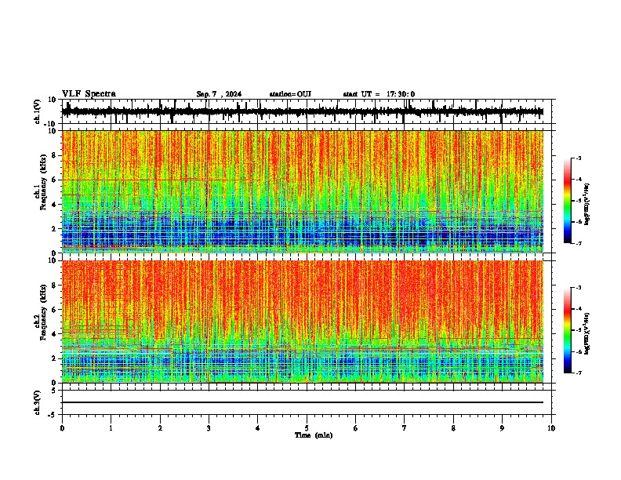The height and width of the screenshot is (480, 621).
Task: Click the flat ch.3 voltage trace line
Action: click(302, 402)
